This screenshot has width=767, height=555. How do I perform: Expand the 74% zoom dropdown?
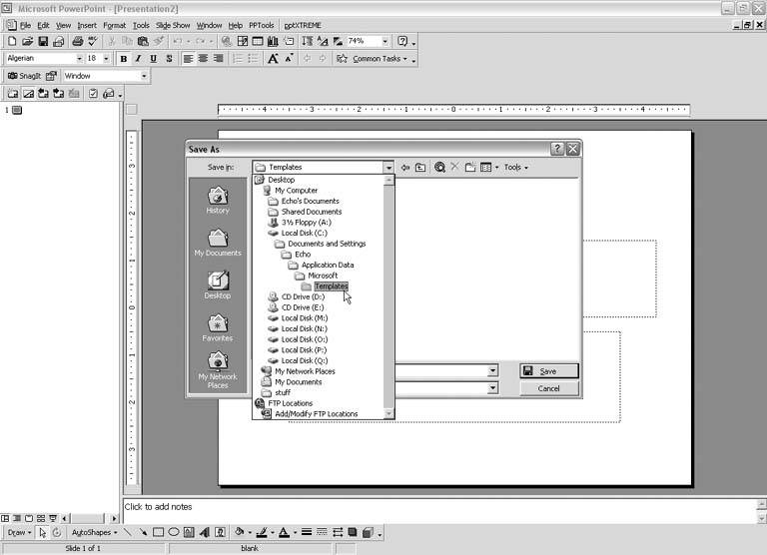[x=383, y=42]
